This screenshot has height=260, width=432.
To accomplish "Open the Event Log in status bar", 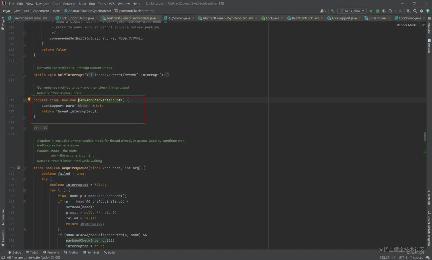I will [x=416, y=253].
